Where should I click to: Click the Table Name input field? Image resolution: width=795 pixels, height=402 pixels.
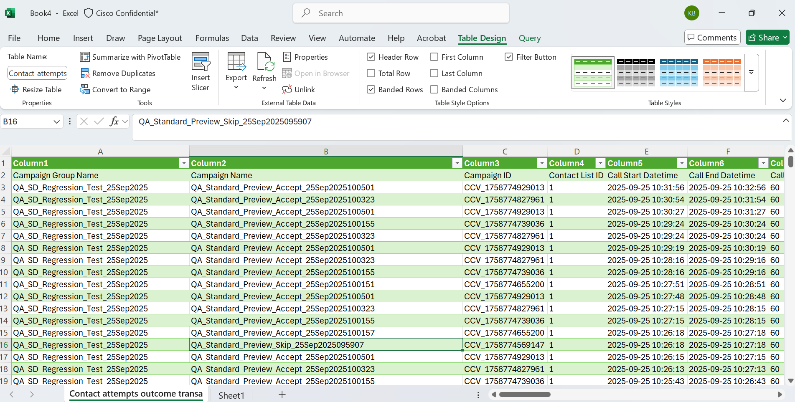38,73
